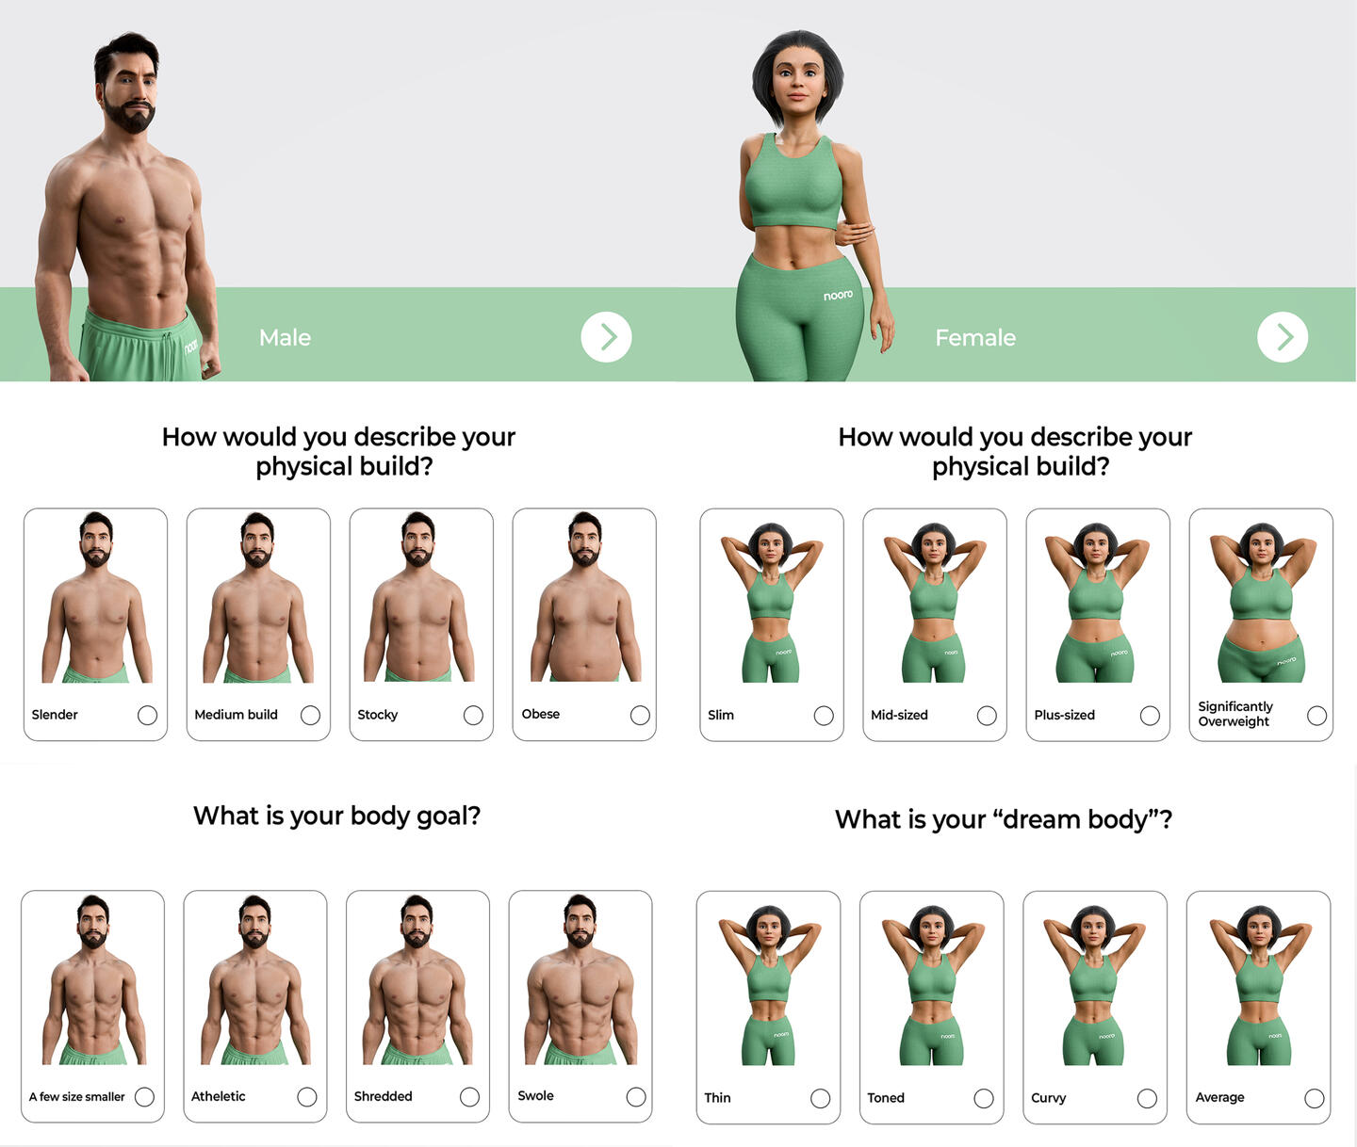The height and width of the screenshot is (1147, 1357).
Task: Click the arrow icon next to Male
Action: click(606, 337)
